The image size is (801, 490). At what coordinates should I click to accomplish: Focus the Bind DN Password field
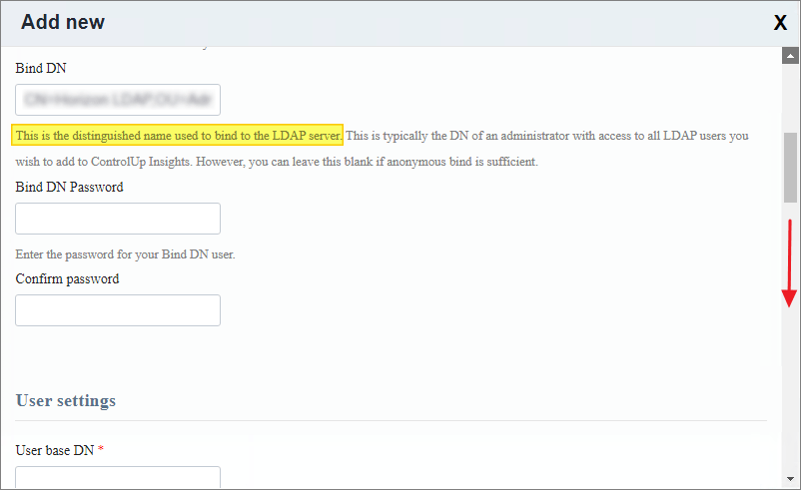coord(118,219)
